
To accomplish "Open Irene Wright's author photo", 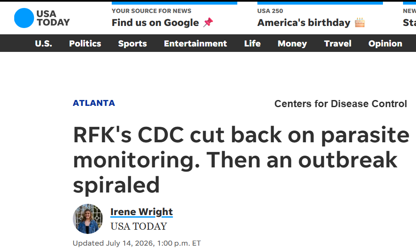I will (88, 219).
